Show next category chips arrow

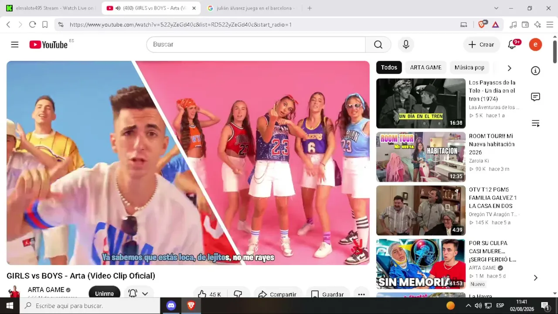click(509, 68)
